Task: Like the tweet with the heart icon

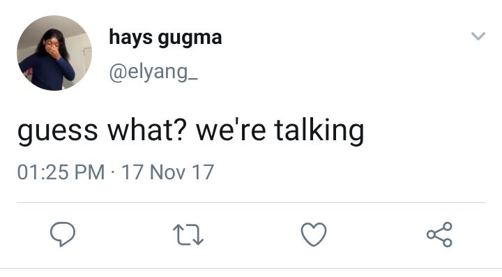Action: [x=314, y=234]
